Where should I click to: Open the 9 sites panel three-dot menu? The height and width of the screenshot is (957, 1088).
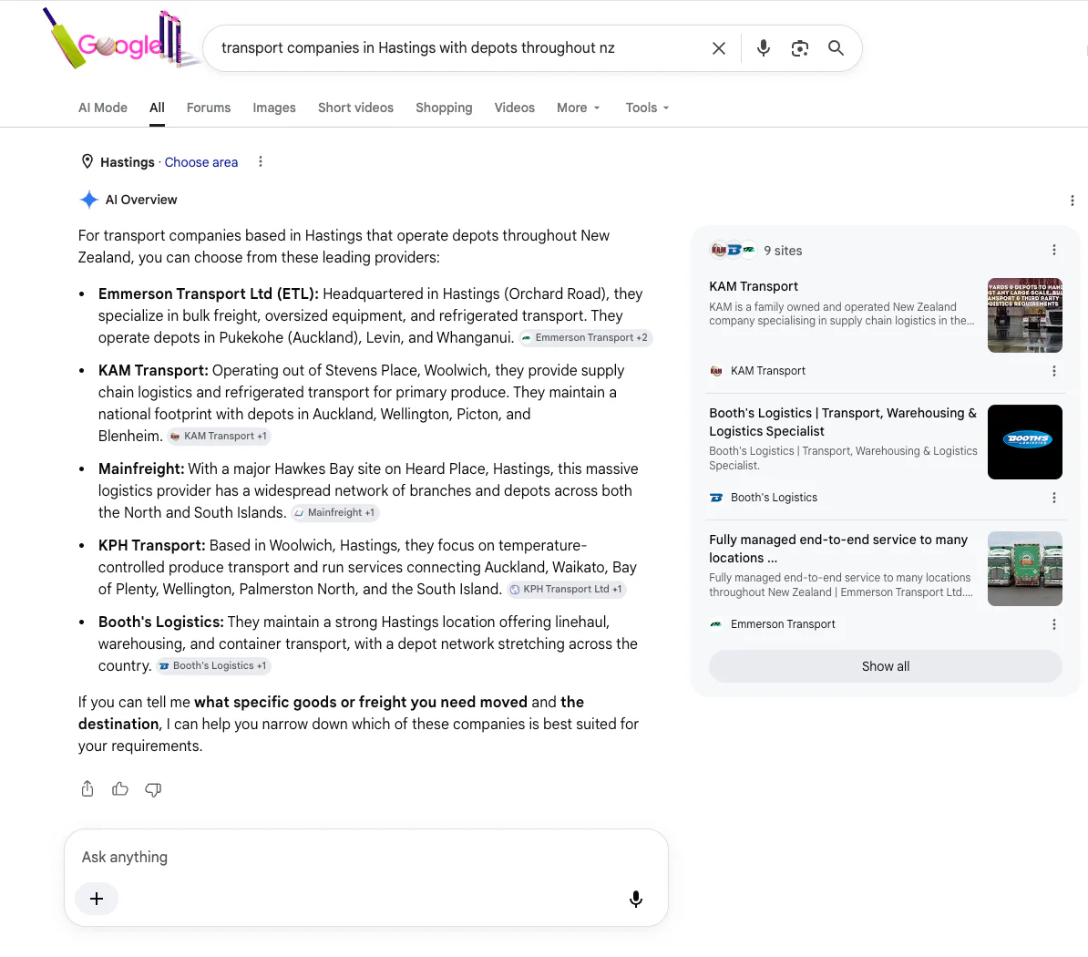tap(1054, 250)
